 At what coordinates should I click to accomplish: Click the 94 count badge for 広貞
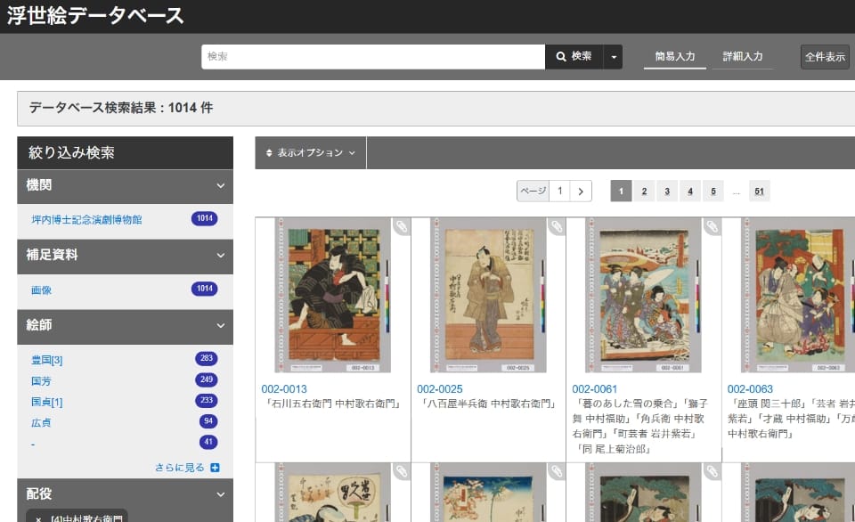208,421
